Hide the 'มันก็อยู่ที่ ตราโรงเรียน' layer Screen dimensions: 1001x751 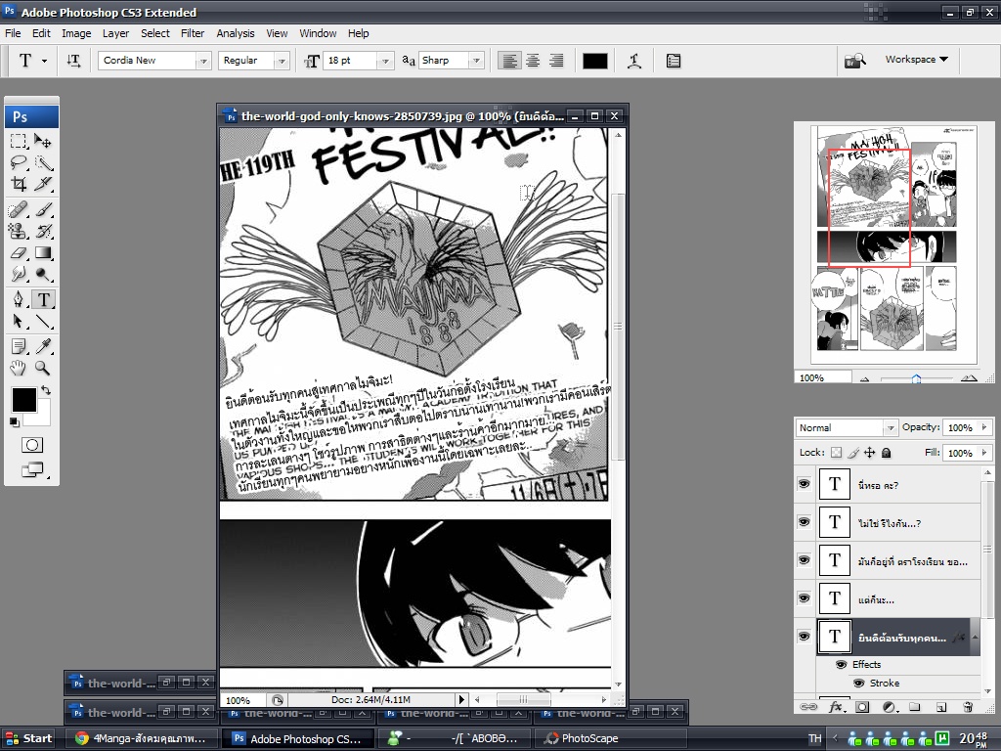tap(805, 560)
